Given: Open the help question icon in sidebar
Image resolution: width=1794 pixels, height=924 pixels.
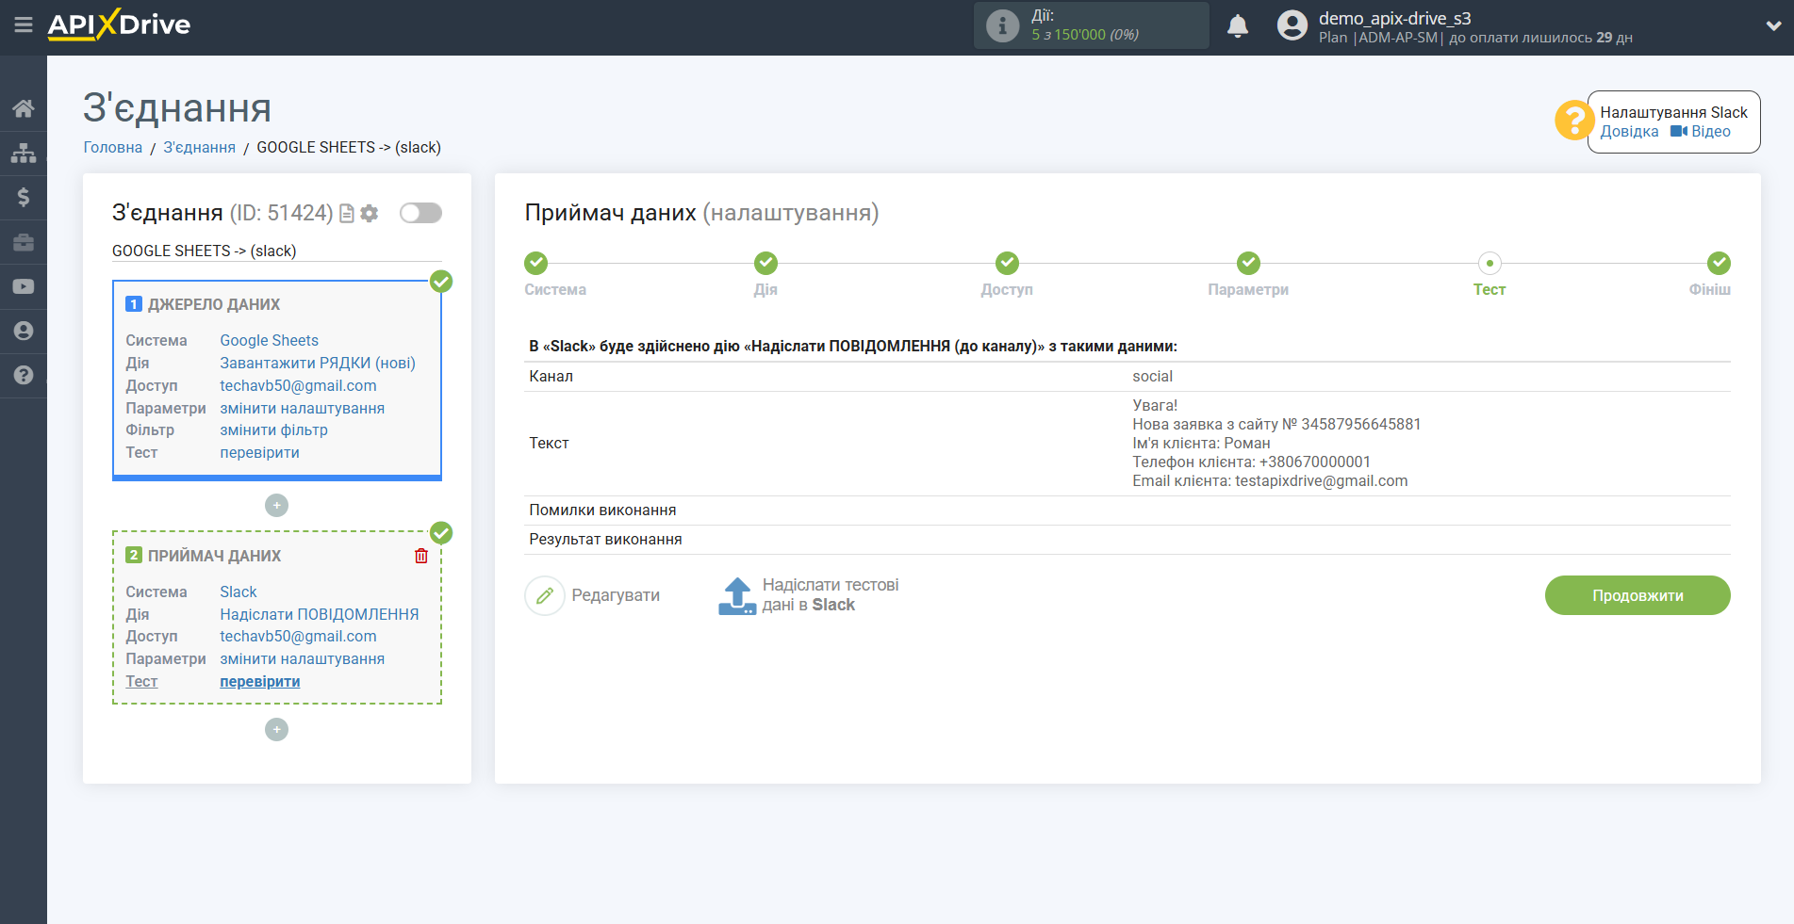Looking at the screenshot, I should tap(24, 375).
